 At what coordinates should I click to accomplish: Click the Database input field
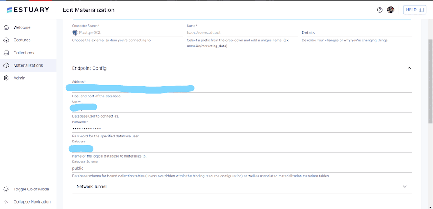click(242, 148)
